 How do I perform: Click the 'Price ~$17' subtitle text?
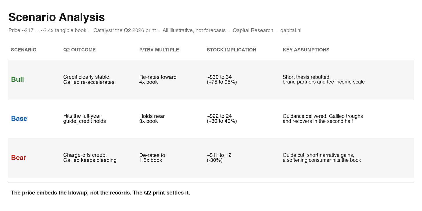21,30
